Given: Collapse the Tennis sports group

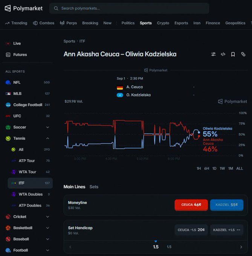Looking at the screenshot, I should 47,139.
